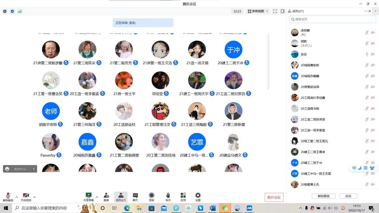Enter fullscreen using the fullscreen icon

275,11
